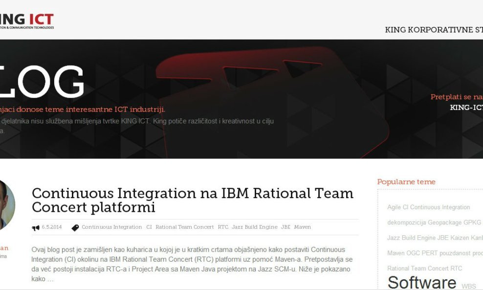Screen dimensions: 483x290
Task: Choose the PERT topic tag
Action: coord(430,253)
